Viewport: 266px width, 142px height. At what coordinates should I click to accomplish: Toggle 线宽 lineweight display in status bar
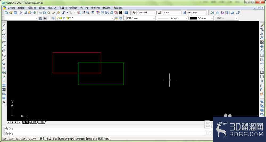(101, 139)
